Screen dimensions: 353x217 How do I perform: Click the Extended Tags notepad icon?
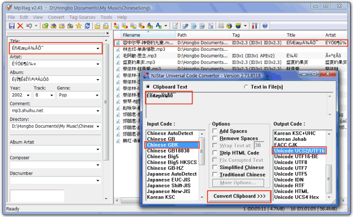[x=175, y=26]
